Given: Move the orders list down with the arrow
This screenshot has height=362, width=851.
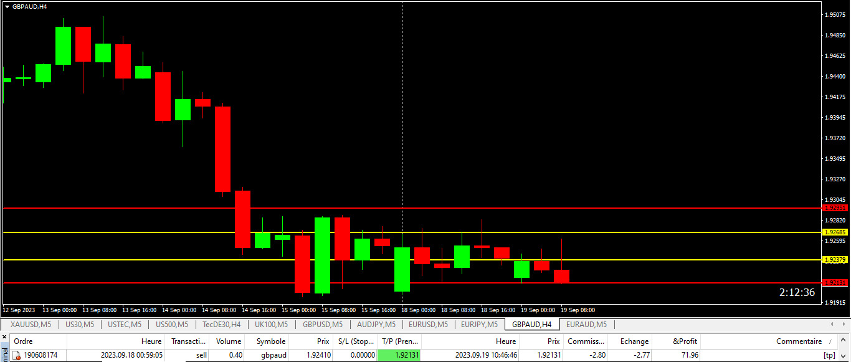Looking at the screenshot, I should [x=844, y=356].
